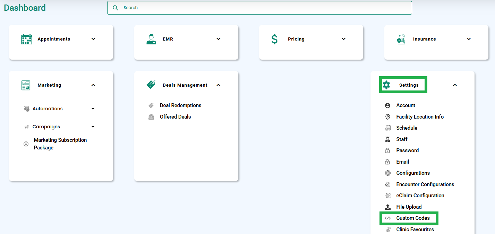Expand the Pricing card chevron
Screen dimensions: 495x234
coord(344,39)
